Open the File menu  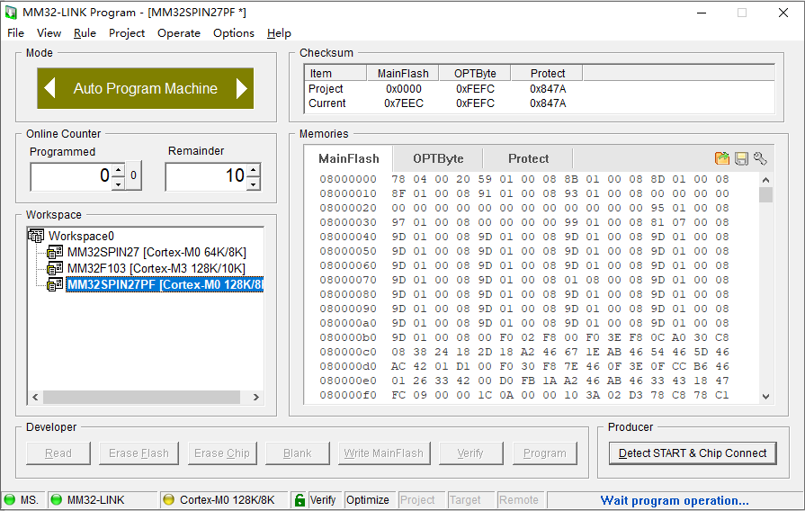click(15, 33)
